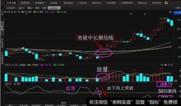181x106 pixels.
Task: Click the +加自选 button
Action: (53, 8)
